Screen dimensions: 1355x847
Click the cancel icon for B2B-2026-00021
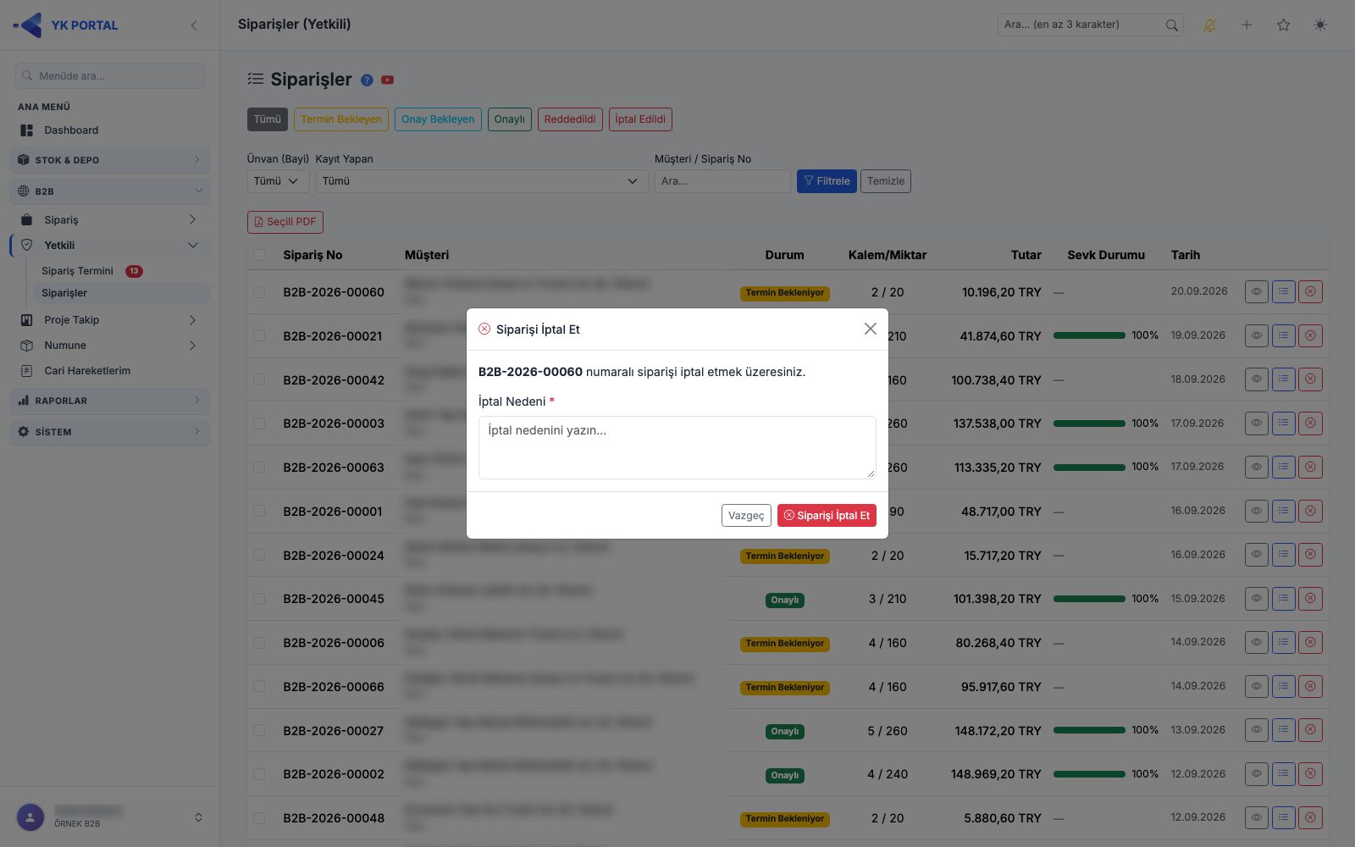(1311, 335)
